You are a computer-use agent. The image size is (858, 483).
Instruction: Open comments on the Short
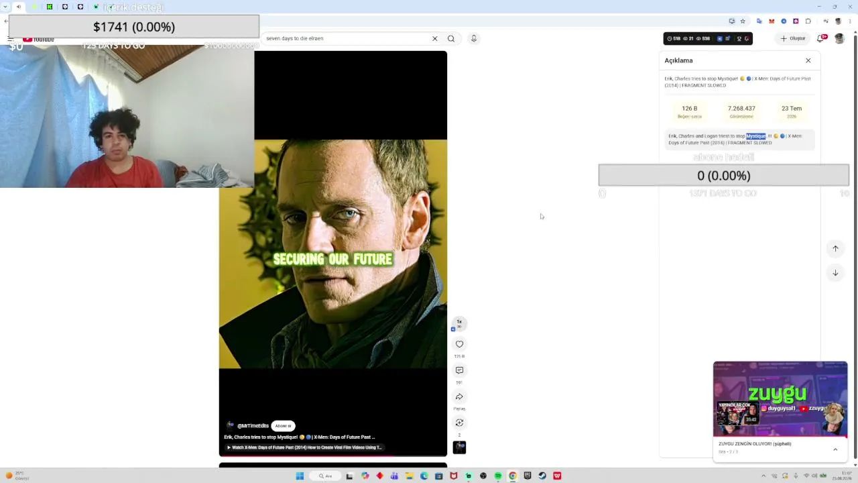(x=459, y=370)
